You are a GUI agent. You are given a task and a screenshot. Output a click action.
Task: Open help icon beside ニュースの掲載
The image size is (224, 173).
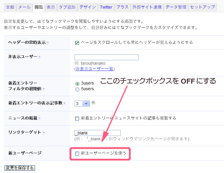pos(40,118)
